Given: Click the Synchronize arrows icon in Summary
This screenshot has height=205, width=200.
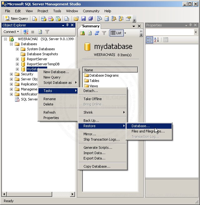Looking at the screenshot, I should click(97, 33).
